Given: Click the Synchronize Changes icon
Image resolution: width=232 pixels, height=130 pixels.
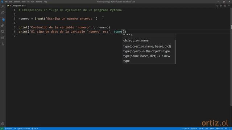Looking at the screenshot, I should (15, 129).
